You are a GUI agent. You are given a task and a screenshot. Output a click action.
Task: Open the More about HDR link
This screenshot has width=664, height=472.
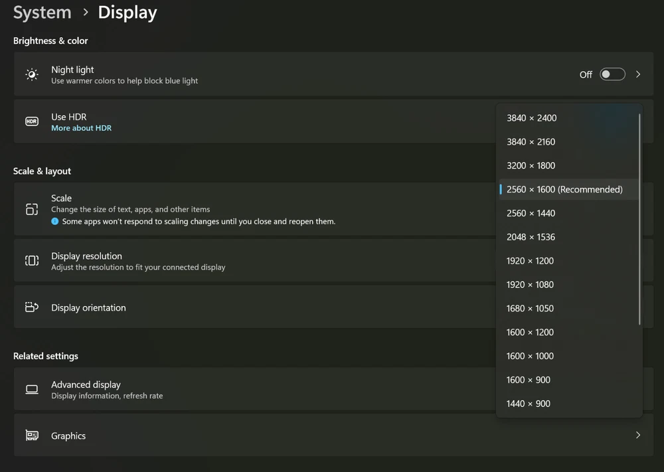81,128
